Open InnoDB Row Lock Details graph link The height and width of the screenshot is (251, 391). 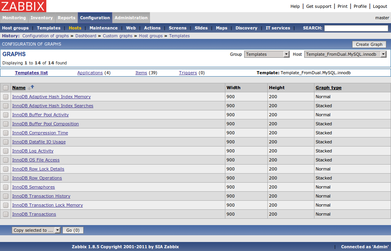click(x=38, y=169)
